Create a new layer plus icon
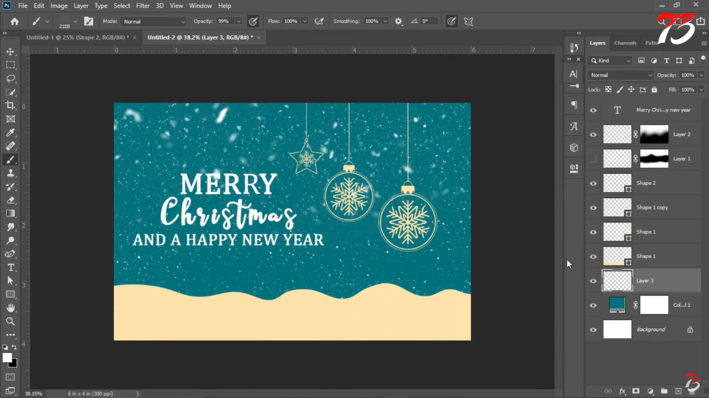This screenshot has height=398, width=709. [678, 391]
